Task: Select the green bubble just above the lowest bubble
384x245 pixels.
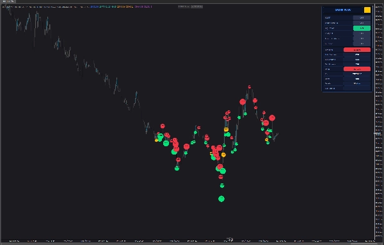Action: (222, 185)
